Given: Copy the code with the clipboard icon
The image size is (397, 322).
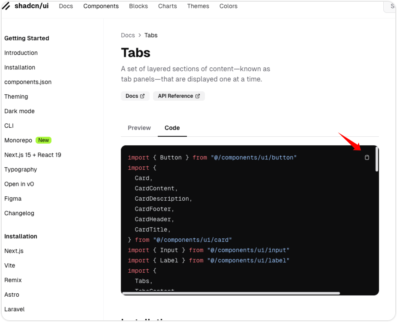Looking at the screenshot, I should pyautogui.click(x=367, y=157).
